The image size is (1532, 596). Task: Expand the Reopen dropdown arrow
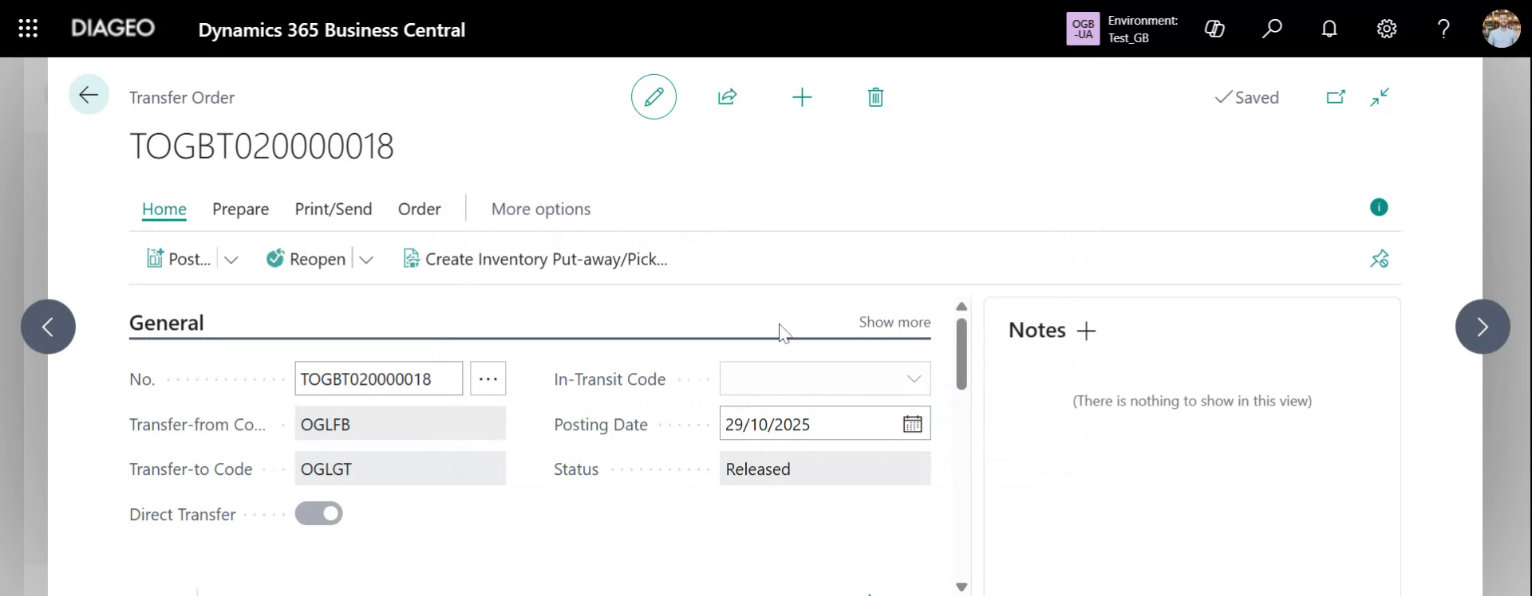tap(366, 259)
